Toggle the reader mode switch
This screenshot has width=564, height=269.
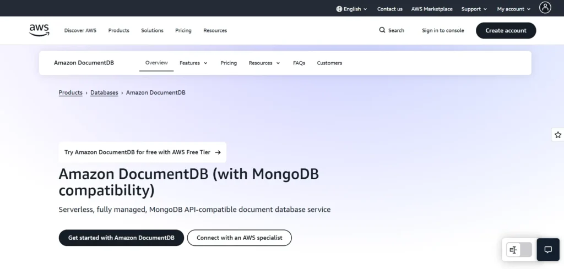[x=519, y=250]
